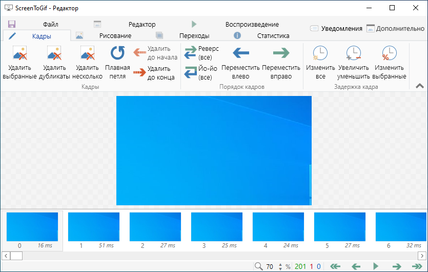Screen dimensions: 428x272
Task: Click the blue current frame index 0
Action: 318,266
